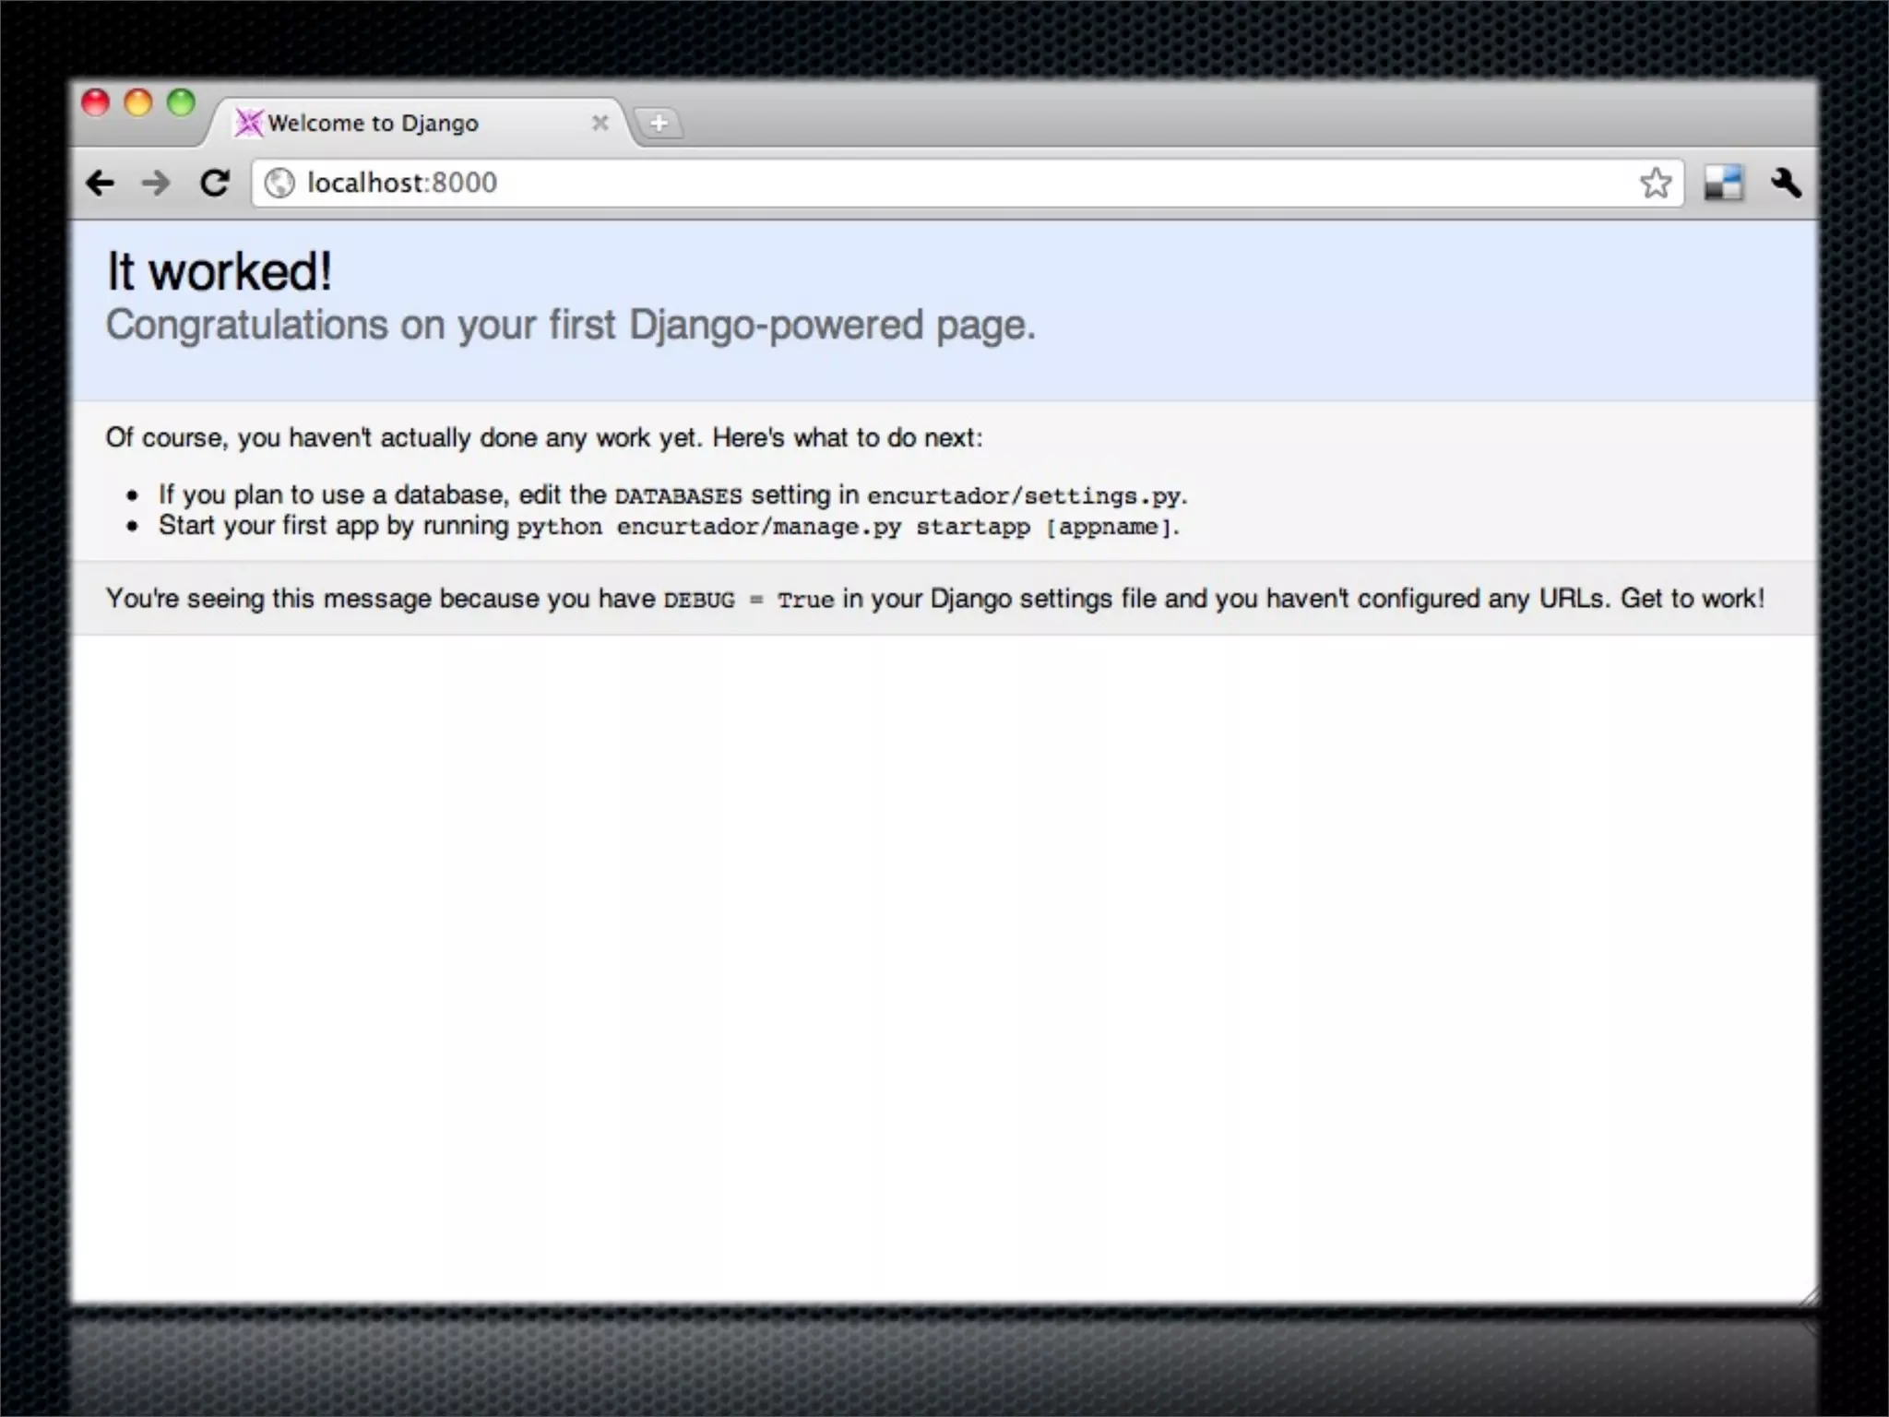The height and width of the screenshot is (1417, 1889).
Task: Click the "Here's what to do next" sentence
Action: pyautogui.click(x=848, y=437)
